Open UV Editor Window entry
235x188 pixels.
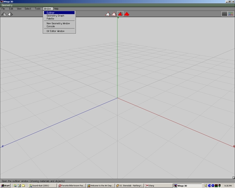click(x=59, y=31)
